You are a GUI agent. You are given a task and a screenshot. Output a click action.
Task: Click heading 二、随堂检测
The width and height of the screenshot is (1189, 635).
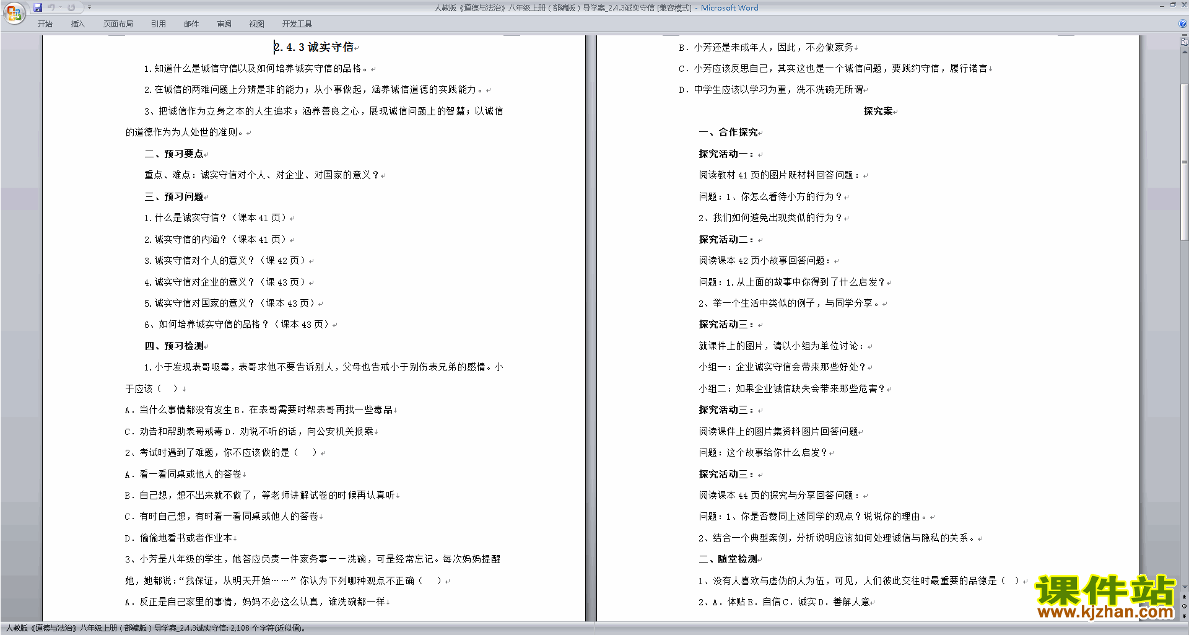728,559
